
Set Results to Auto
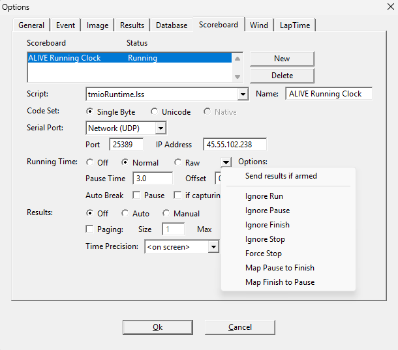(x=135, y=213)
